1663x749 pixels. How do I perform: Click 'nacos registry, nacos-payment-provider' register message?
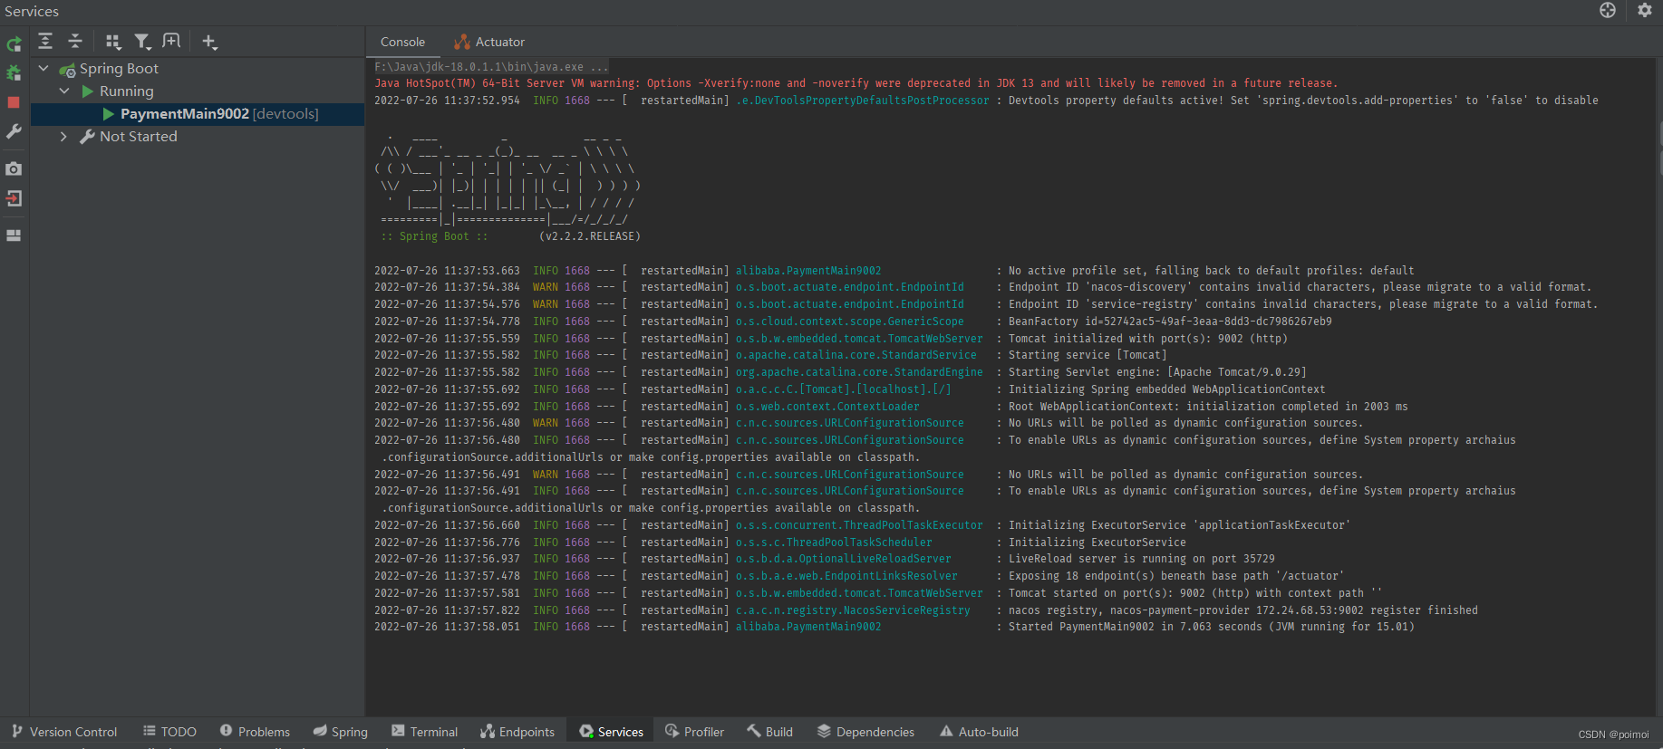click(1242, 610)
